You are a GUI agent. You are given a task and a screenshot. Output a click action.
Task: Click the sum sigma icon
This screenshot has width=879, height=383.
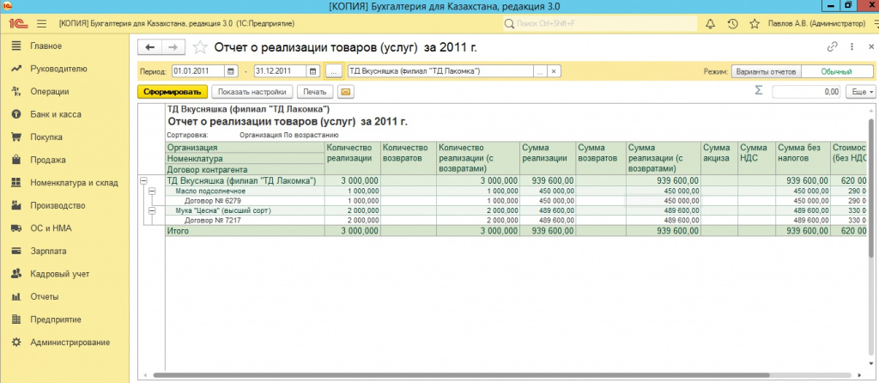tap(759, 91)
